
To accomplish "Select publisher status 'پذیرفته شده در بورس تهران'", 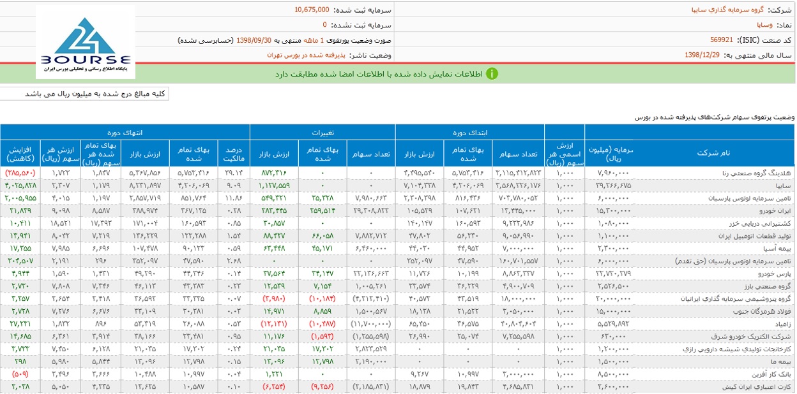I will tap(305, 55).
